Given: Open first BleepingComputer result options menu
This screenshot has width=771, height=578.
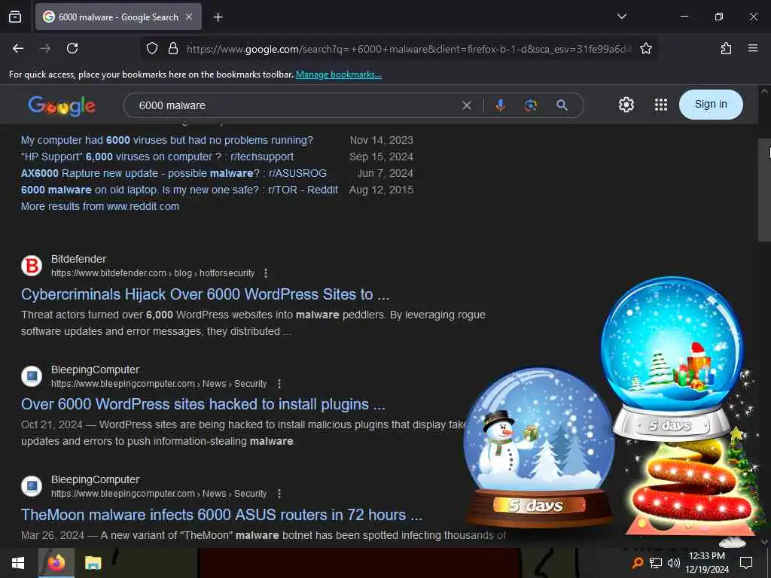Looking at the screenshot, I should pyautogui.click(x=279, y=383).
